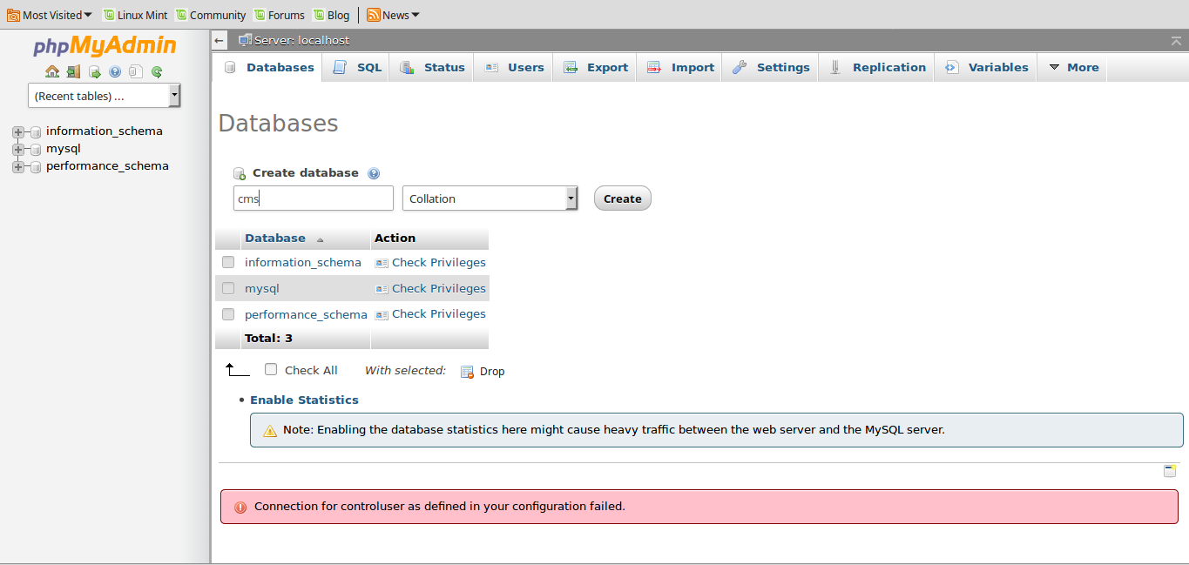The height and width of the screenshot is (565, 1189).
Task: Open the Collation dropdown
Action: tap(490, 198)
